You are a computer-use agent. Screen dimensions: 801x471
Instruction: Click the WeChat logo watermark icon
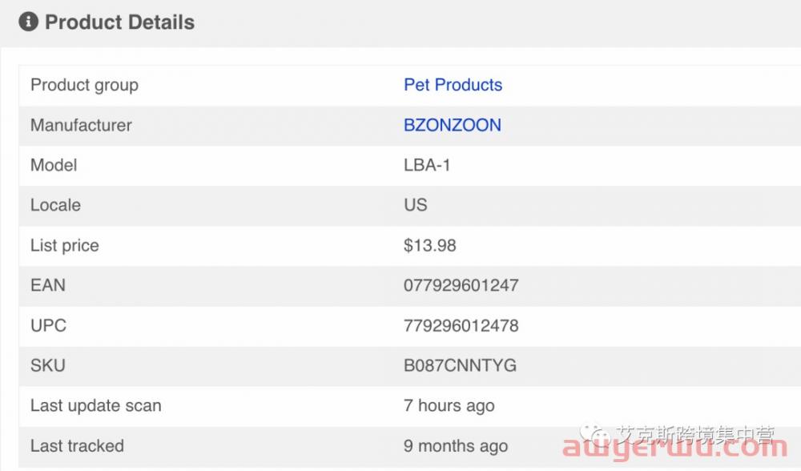[x=595, y=435]
